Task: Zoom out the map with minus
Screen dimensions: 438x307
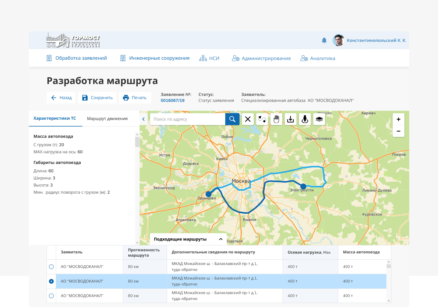Action: (x=398, y=131)
